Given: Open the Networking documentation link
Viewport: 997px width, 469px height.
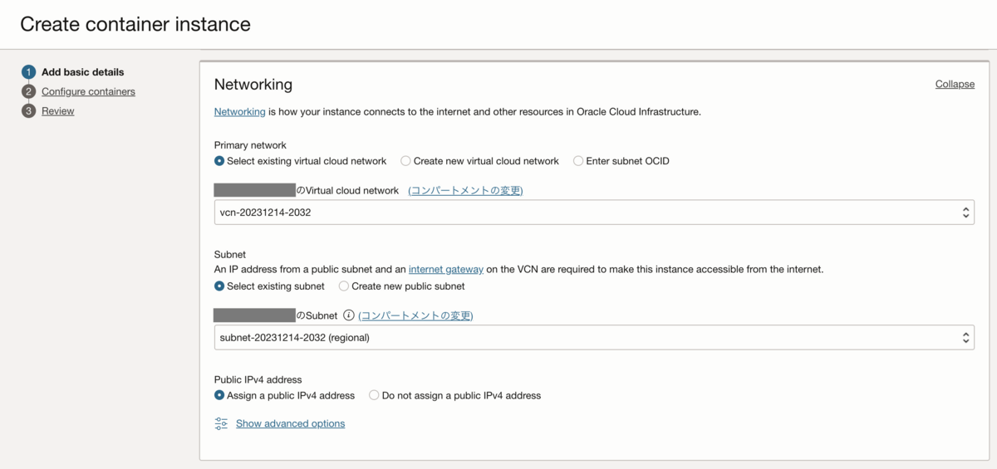Looking at the screenshot, I should 239,111.
